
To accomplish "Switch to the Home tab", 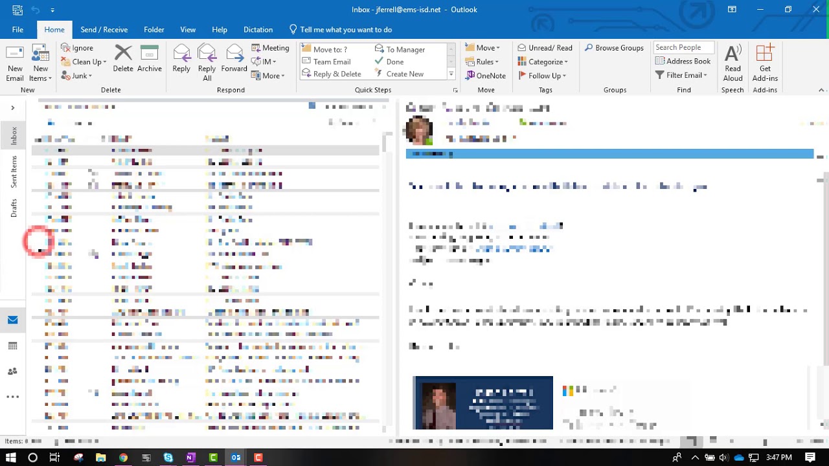I will (54, 30).
